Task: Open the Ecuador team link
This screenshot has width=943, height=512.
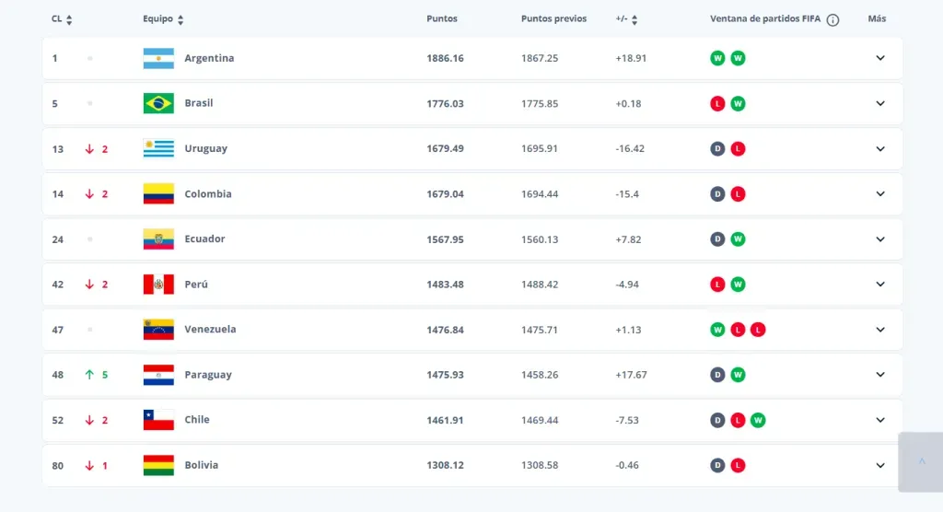Action: (x=204, y=239)
